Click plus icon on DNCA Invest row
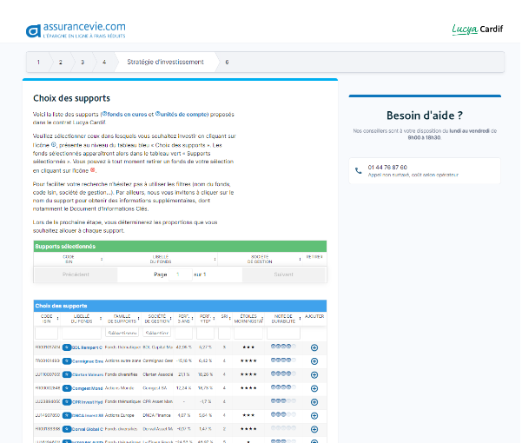 314,415
